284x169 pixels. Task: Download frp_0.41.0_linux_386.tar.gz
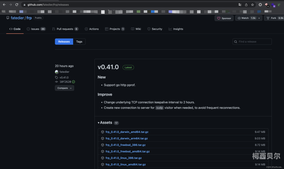124,158
